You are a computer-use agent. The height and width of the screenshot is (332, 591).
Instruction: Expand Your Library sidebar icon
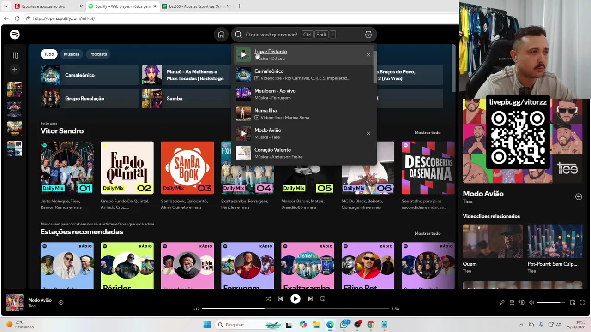[15, 55]
